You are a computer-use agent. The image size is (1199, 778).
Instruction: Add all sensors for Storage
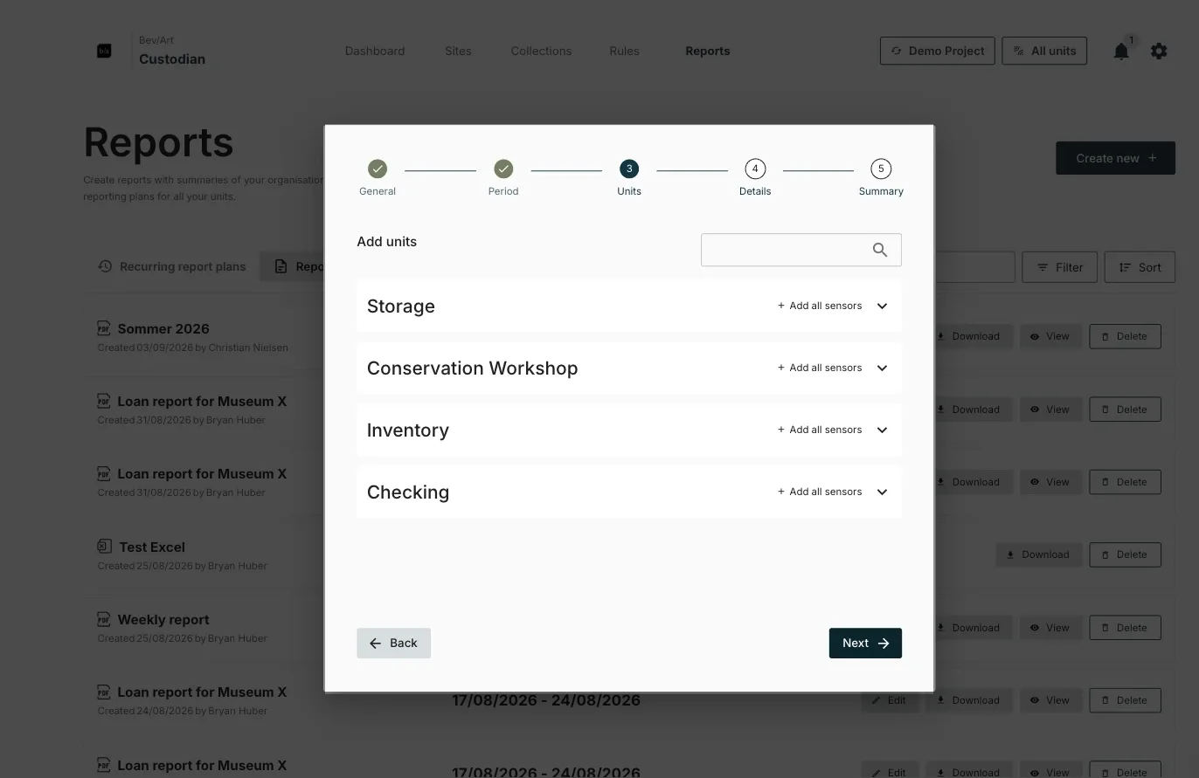pos(820,306)
